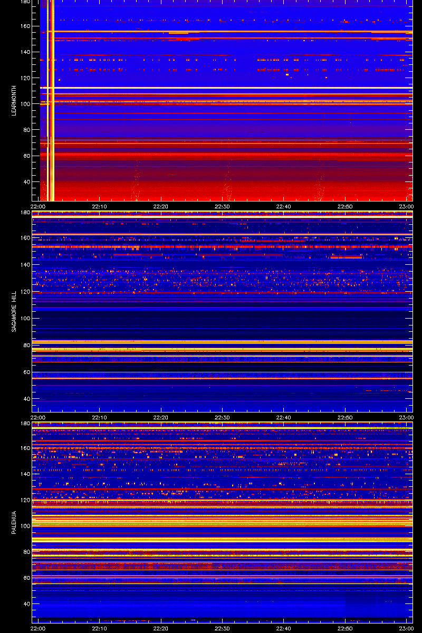
Task: Pick 22:30 time label of Palehua panel
Action: pos(223,628)
